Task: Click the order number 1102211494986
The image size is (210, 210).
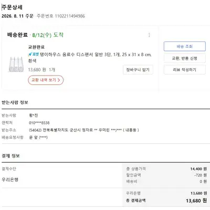Action: tap(70, 16)
